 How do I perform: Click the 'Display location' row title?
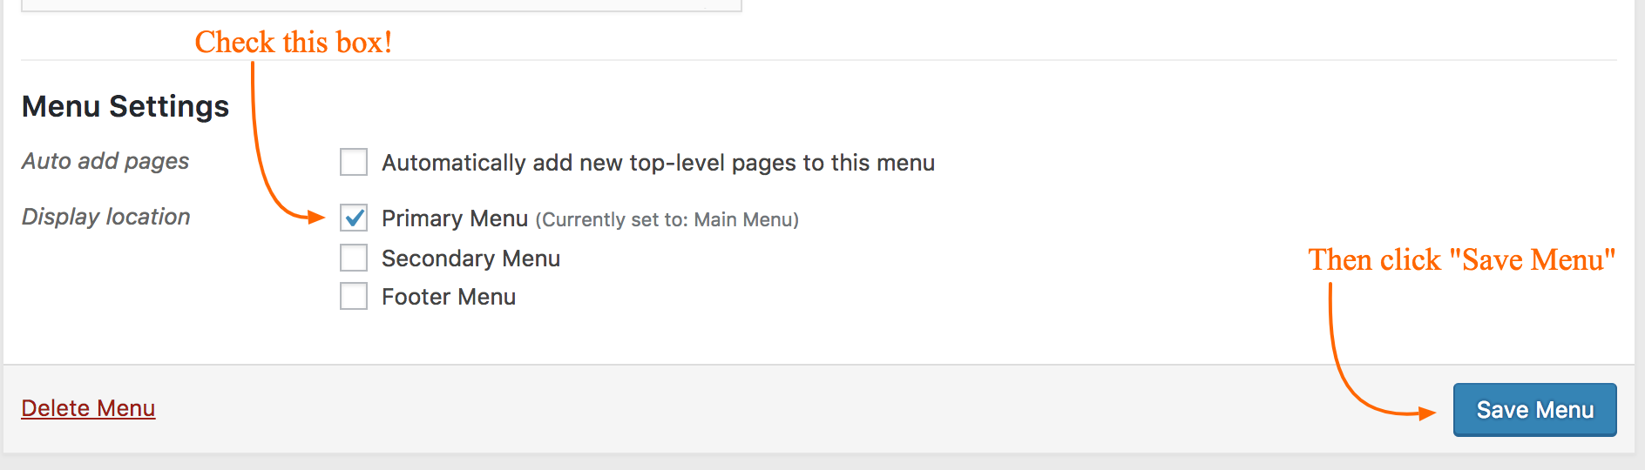[105, 217]
